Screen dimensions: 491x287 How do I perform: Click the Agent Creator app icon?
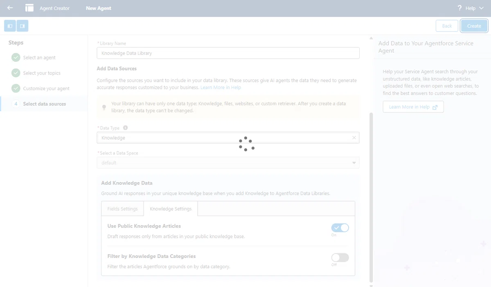click(29, 8)
